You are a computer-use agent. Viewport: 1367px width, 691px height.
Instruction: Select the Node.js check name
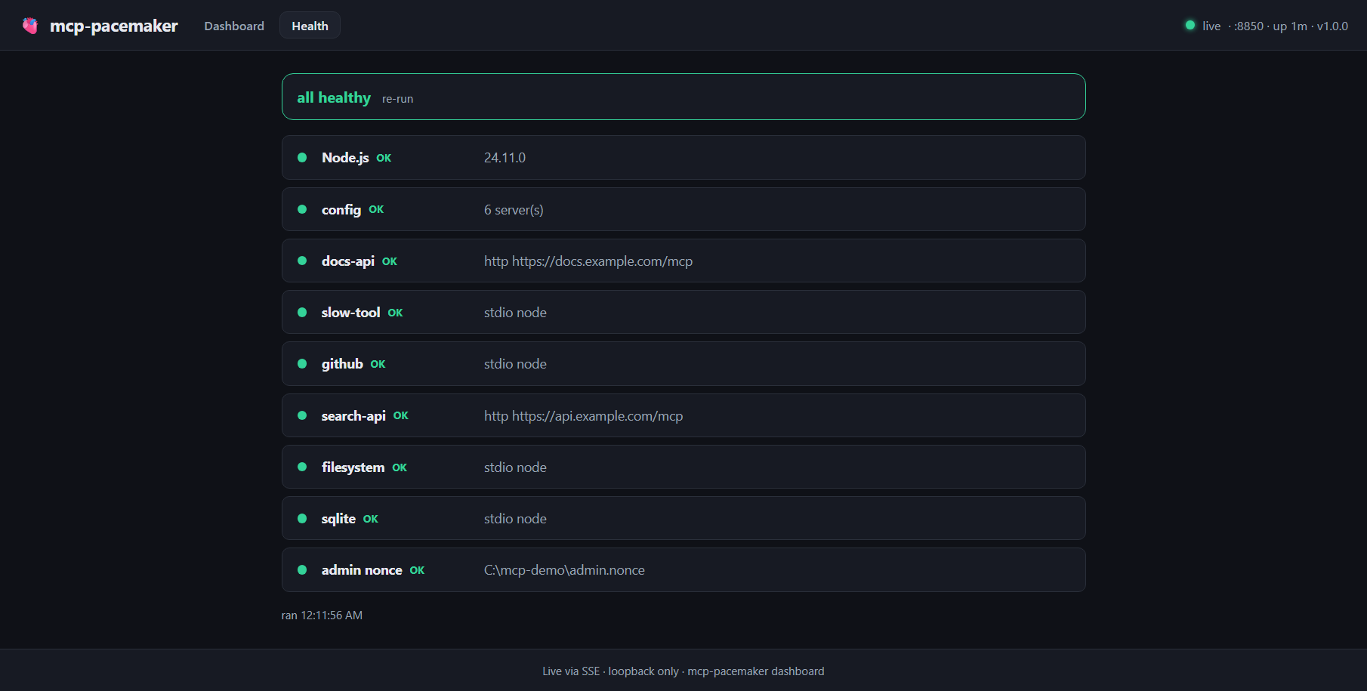coord(345,157)
